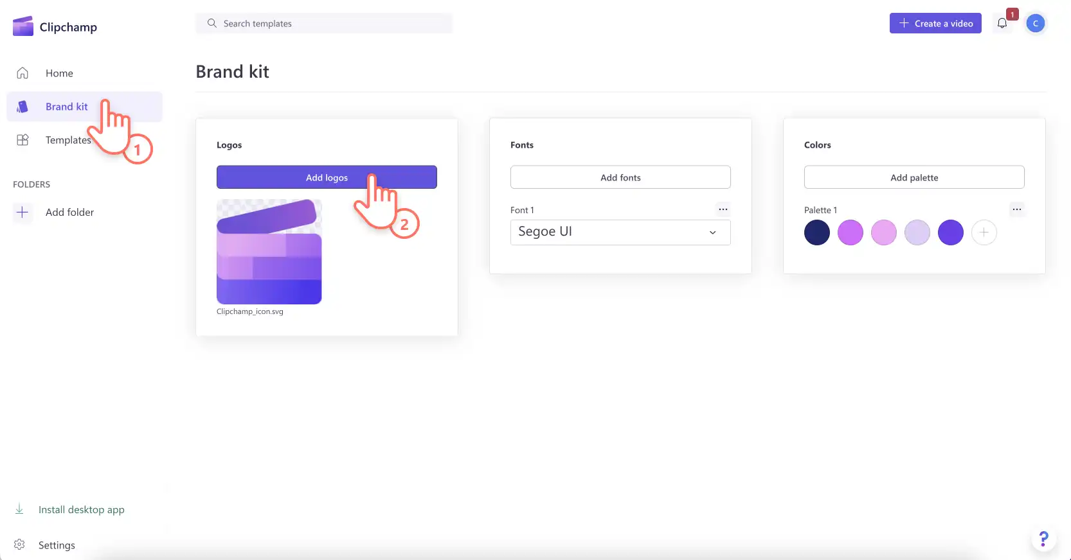1071x560 pixels.
Task: Open Palette 1 more options menu
Action: 1016,209
